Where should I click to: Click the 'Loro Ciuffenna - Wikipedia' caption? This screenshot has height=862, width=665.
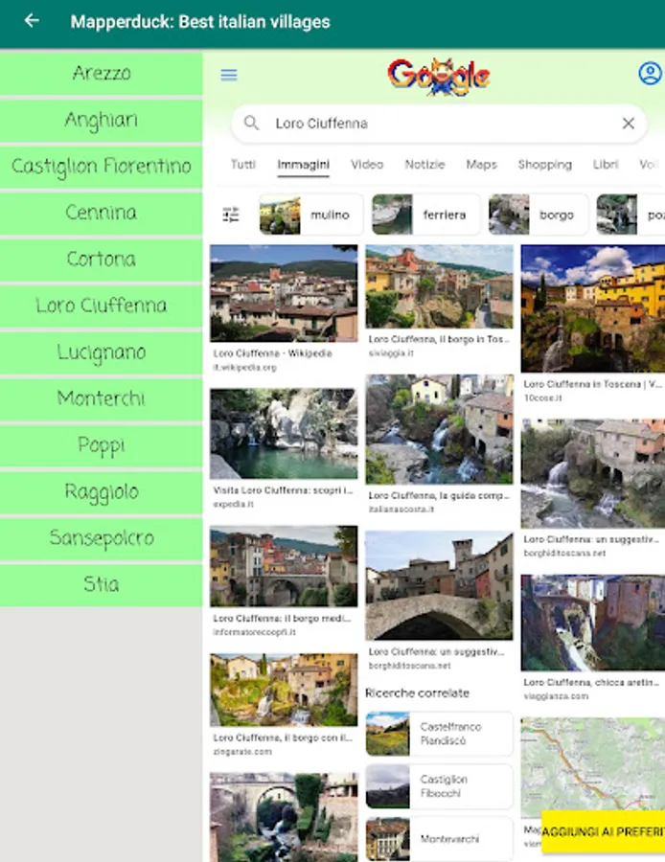pyautogui.click(x=273, y=353)
